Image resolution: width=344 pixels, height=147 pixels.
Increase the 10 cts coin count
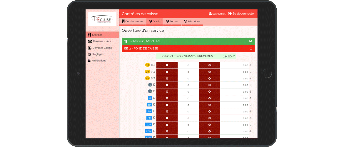tap(210, 65)
